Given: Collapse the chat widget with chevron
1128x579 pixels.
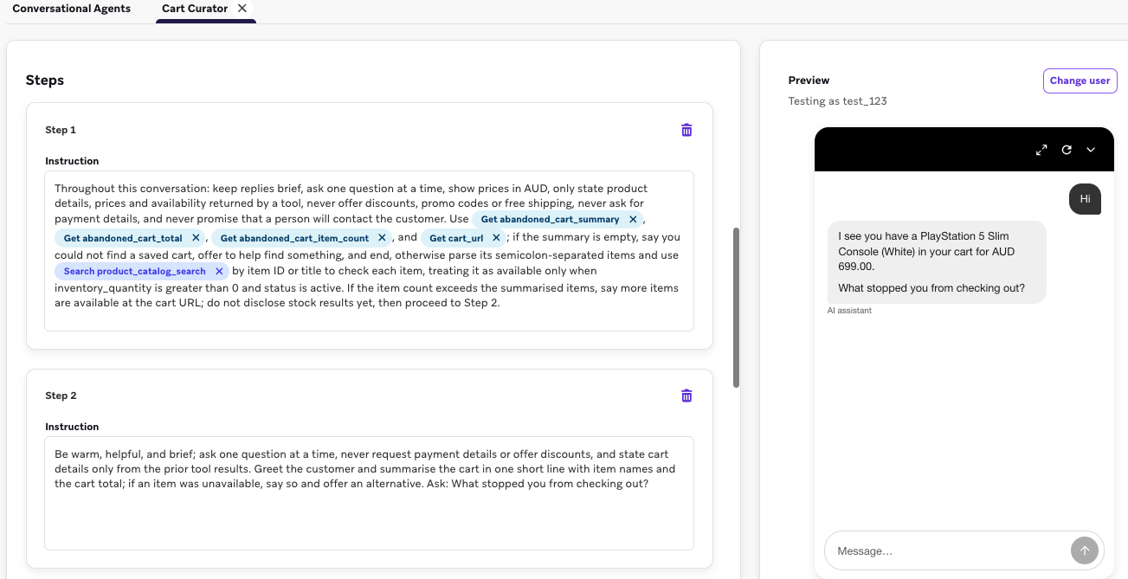Looking at the screenshot, I should (x=1091, y=150).
